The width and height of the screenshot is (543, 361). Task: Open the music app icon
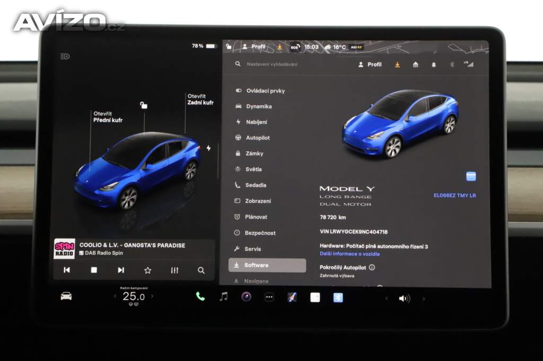point(223,296)
